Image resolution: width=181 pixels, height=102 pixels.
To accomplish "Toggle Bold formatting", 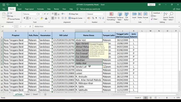I will pos(24,18).
